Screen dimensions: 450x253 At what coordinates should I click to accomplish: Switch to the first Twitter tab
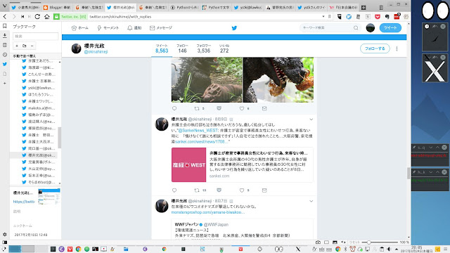coord(25,8)
